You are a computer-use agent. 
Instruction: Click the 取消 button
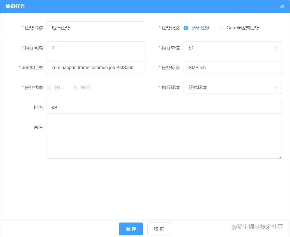[159, 229]
